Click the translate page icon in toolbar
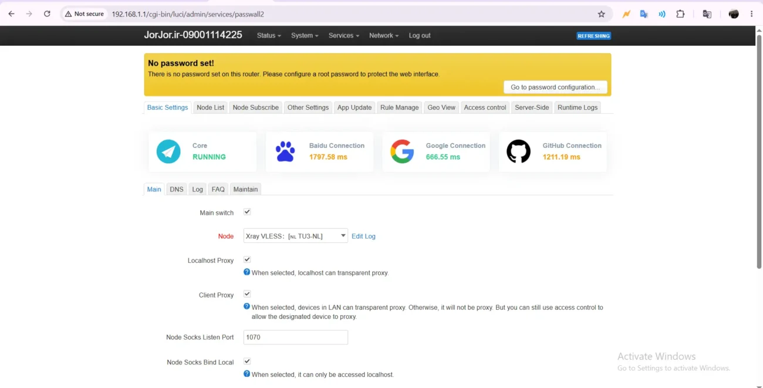The width and height of the screenshot is (763, 388). click(x=707, y=14)
